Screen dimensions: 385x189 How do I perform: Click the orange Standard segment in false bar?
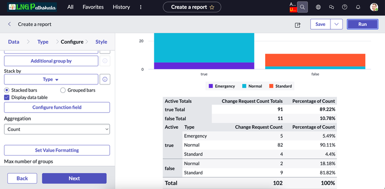point(315,60)
